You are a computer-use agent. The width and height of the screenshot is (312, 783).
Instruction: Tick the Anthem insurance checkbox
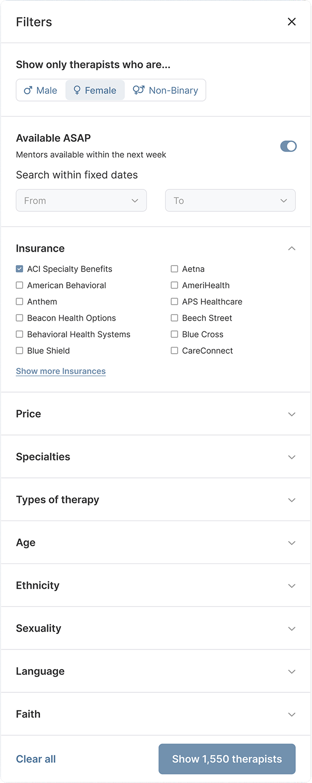click(x=20, y=301)
